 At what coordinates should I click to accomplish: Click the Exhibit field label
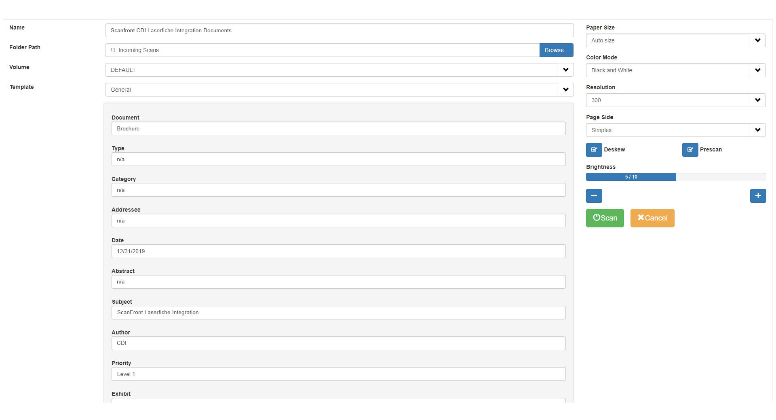tap(121, 394)
